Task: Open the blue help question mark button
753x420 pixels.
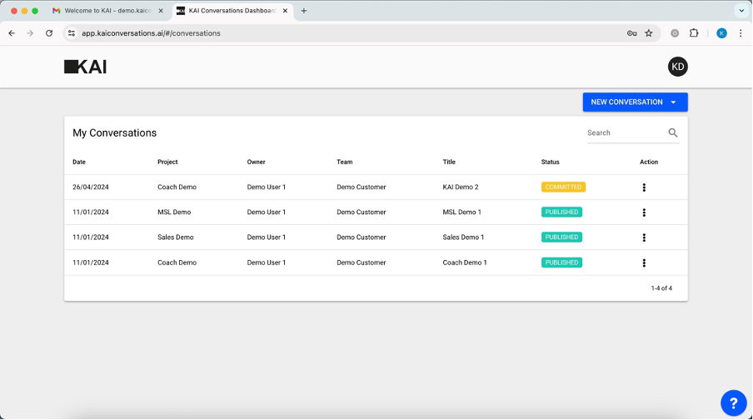Action: click(733, 402)
